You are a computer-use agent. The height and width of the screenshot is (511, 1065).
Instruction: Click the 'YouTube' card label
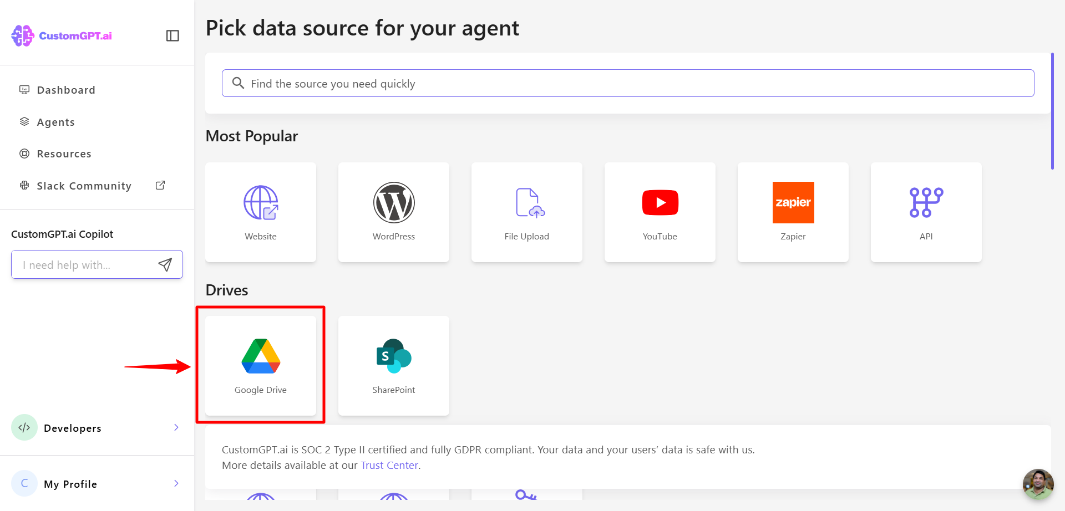[660, 236]
